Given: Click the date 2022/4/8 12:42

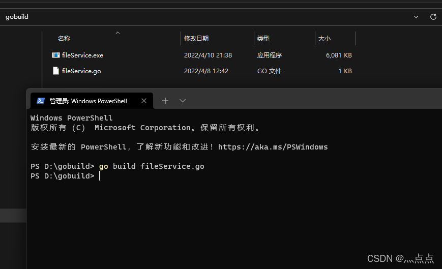Looking at the screenshot, I should 206,71.
